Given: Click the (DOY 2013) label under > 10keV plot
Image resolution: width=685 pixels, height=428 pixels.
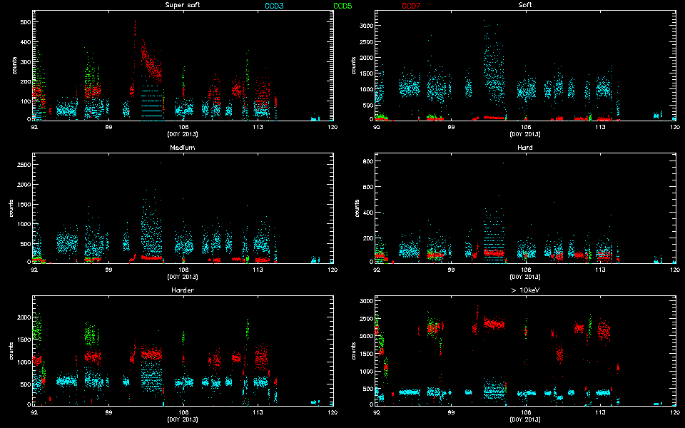Looking at the screenshot, I should [x=524, y=419].
